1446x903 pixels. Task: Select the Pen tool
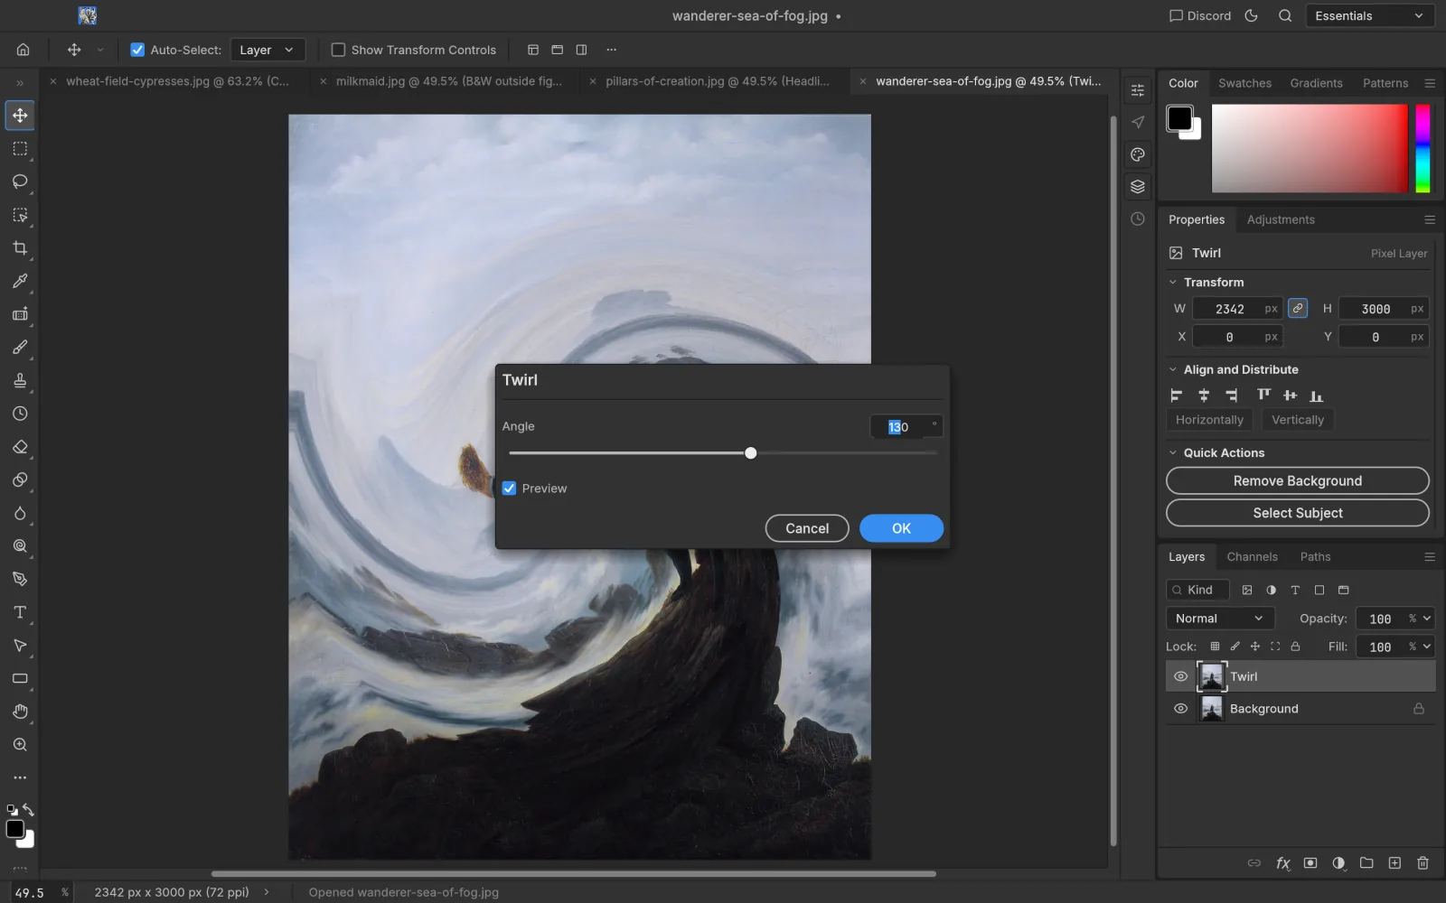pos(20,579)
